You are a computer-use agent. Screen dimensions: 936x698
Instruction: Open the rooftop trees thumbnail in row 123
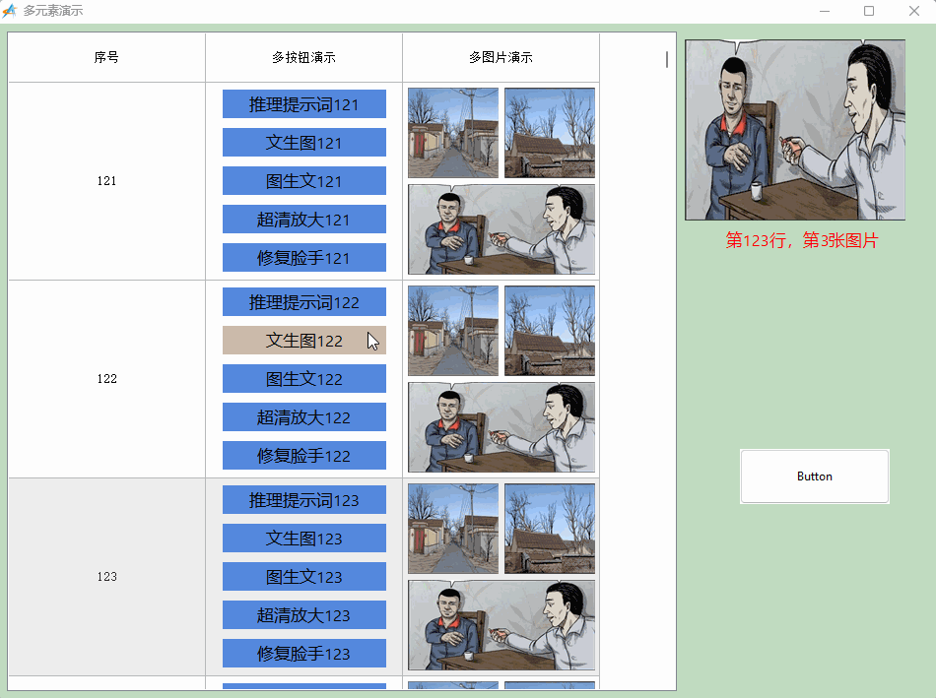(550, 529)
